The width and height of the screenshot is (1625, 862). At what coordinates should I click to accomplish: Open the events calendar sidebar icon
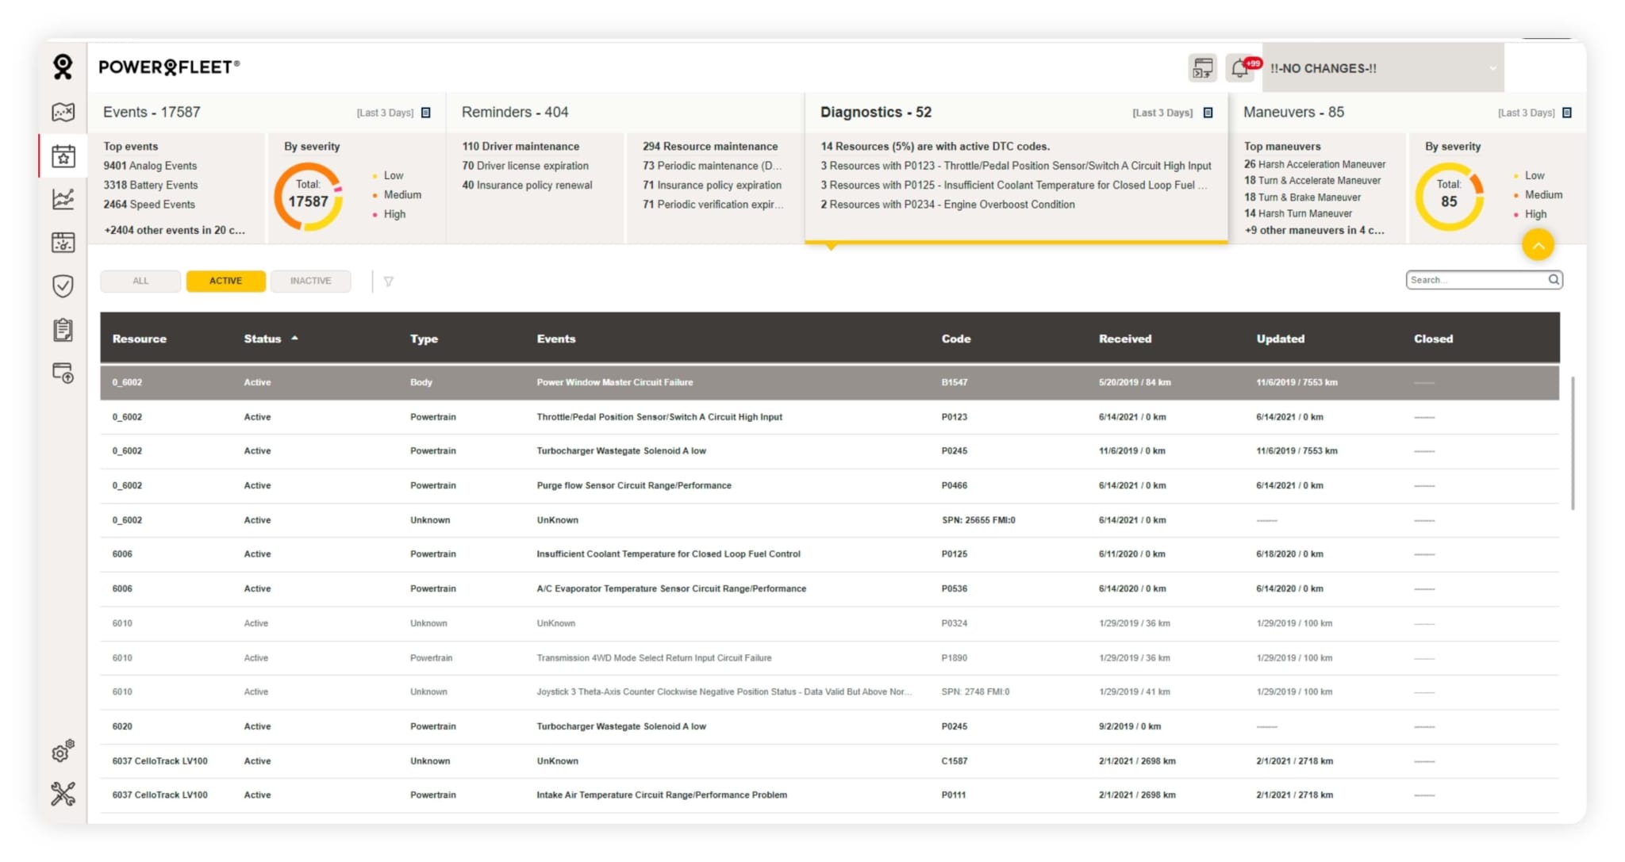[x=63, y=155]
